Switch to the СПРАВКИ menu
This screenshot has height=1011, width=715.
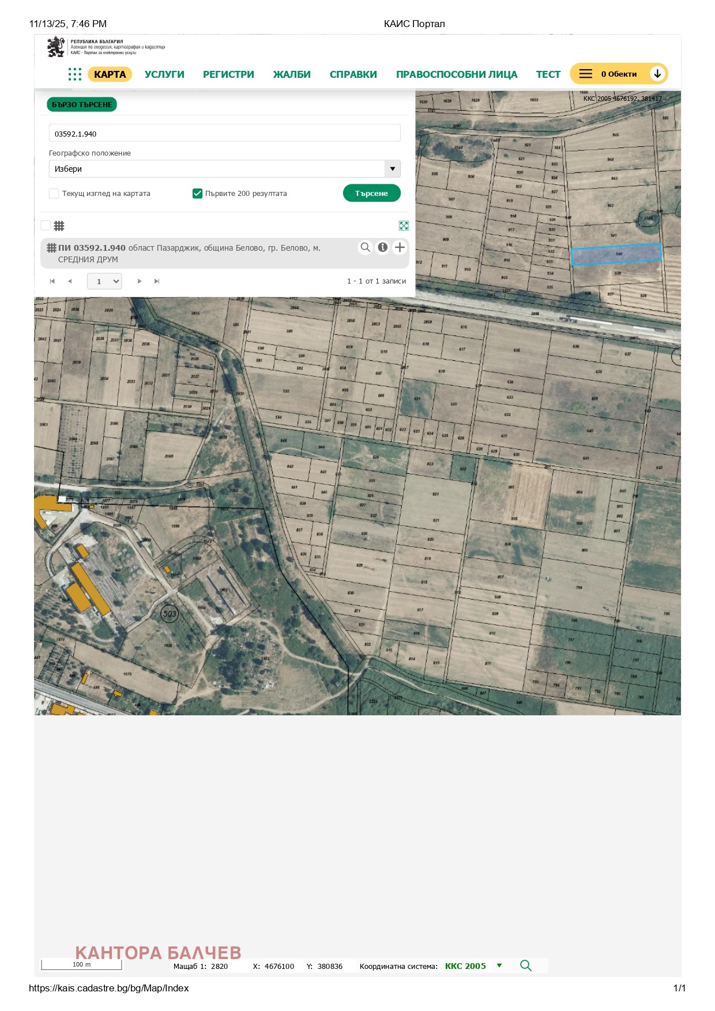(353, 74)
